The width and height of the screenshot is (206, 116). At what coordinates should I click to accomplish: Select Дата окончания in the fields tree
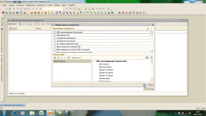pyautogui.click(x=105, y=67)
